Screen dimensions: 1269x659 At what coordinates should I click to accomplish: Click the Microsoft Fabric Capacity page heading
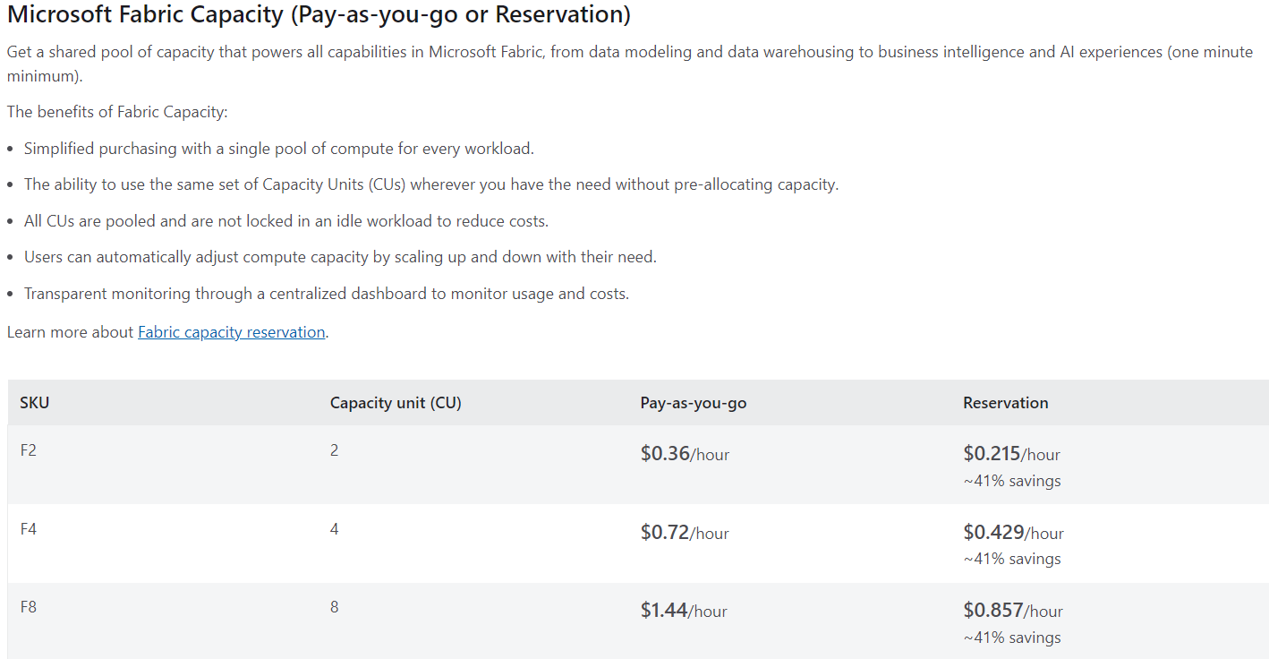[x=319, y=15]
